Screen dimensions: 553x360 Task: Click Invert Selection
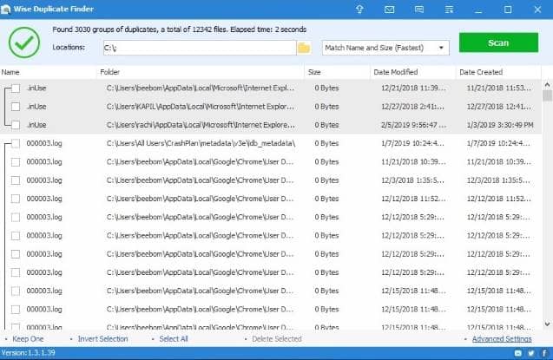click(x=102, y=339)
